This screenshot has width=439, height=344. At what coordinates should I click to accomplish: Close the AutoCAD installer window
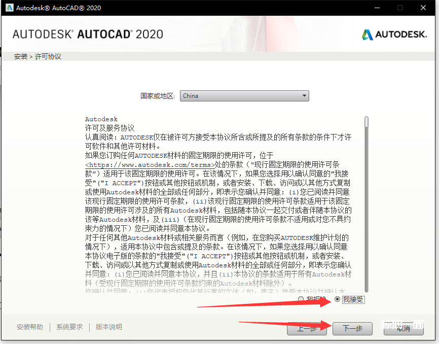(423, 8)
